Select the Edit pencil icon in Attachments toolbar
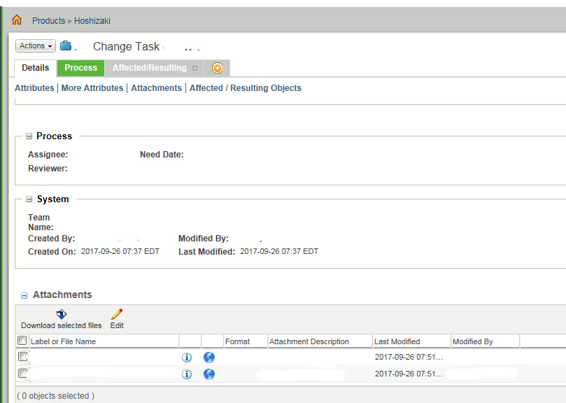Viewport: 566px width, 403px height. tap(116, 314)
